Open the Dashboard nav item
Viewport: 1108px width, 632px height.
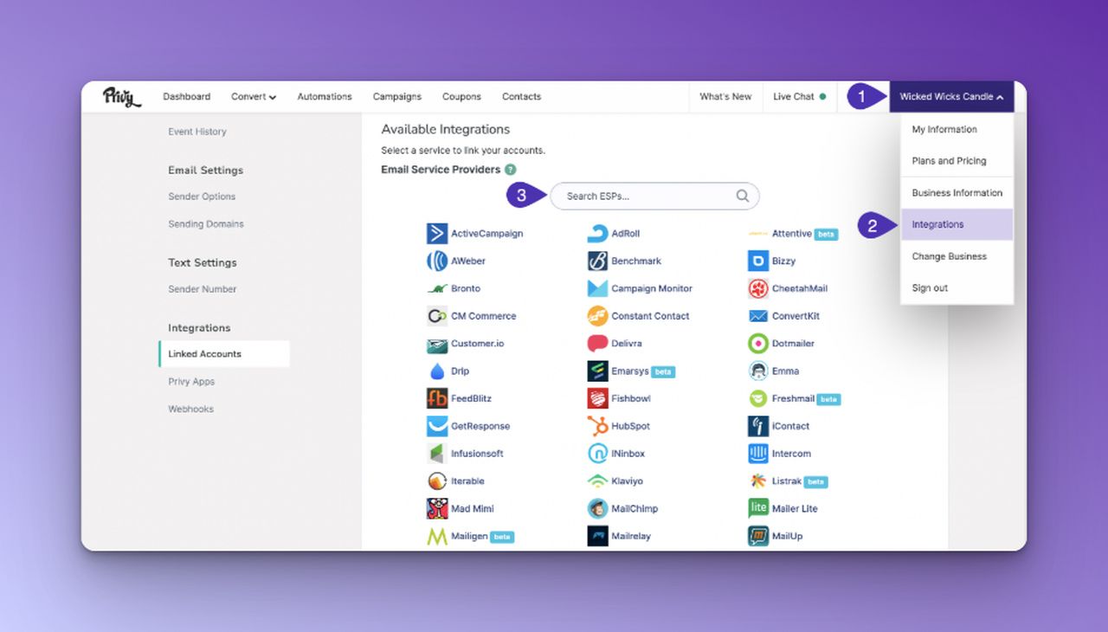click(187, 97)
